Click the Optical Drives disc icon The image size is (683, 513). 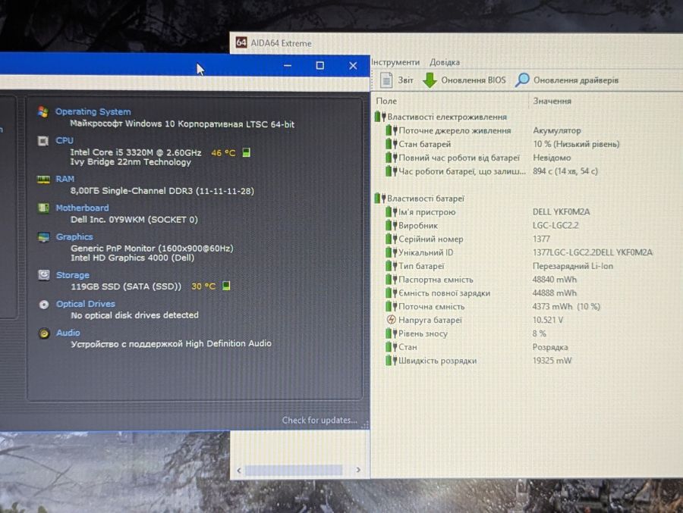43,304
